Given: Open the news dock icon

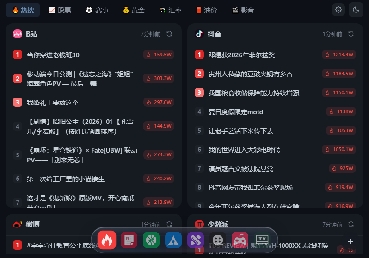Looking at the screenshot, I should pyautogui.click(x=129, y=240).
